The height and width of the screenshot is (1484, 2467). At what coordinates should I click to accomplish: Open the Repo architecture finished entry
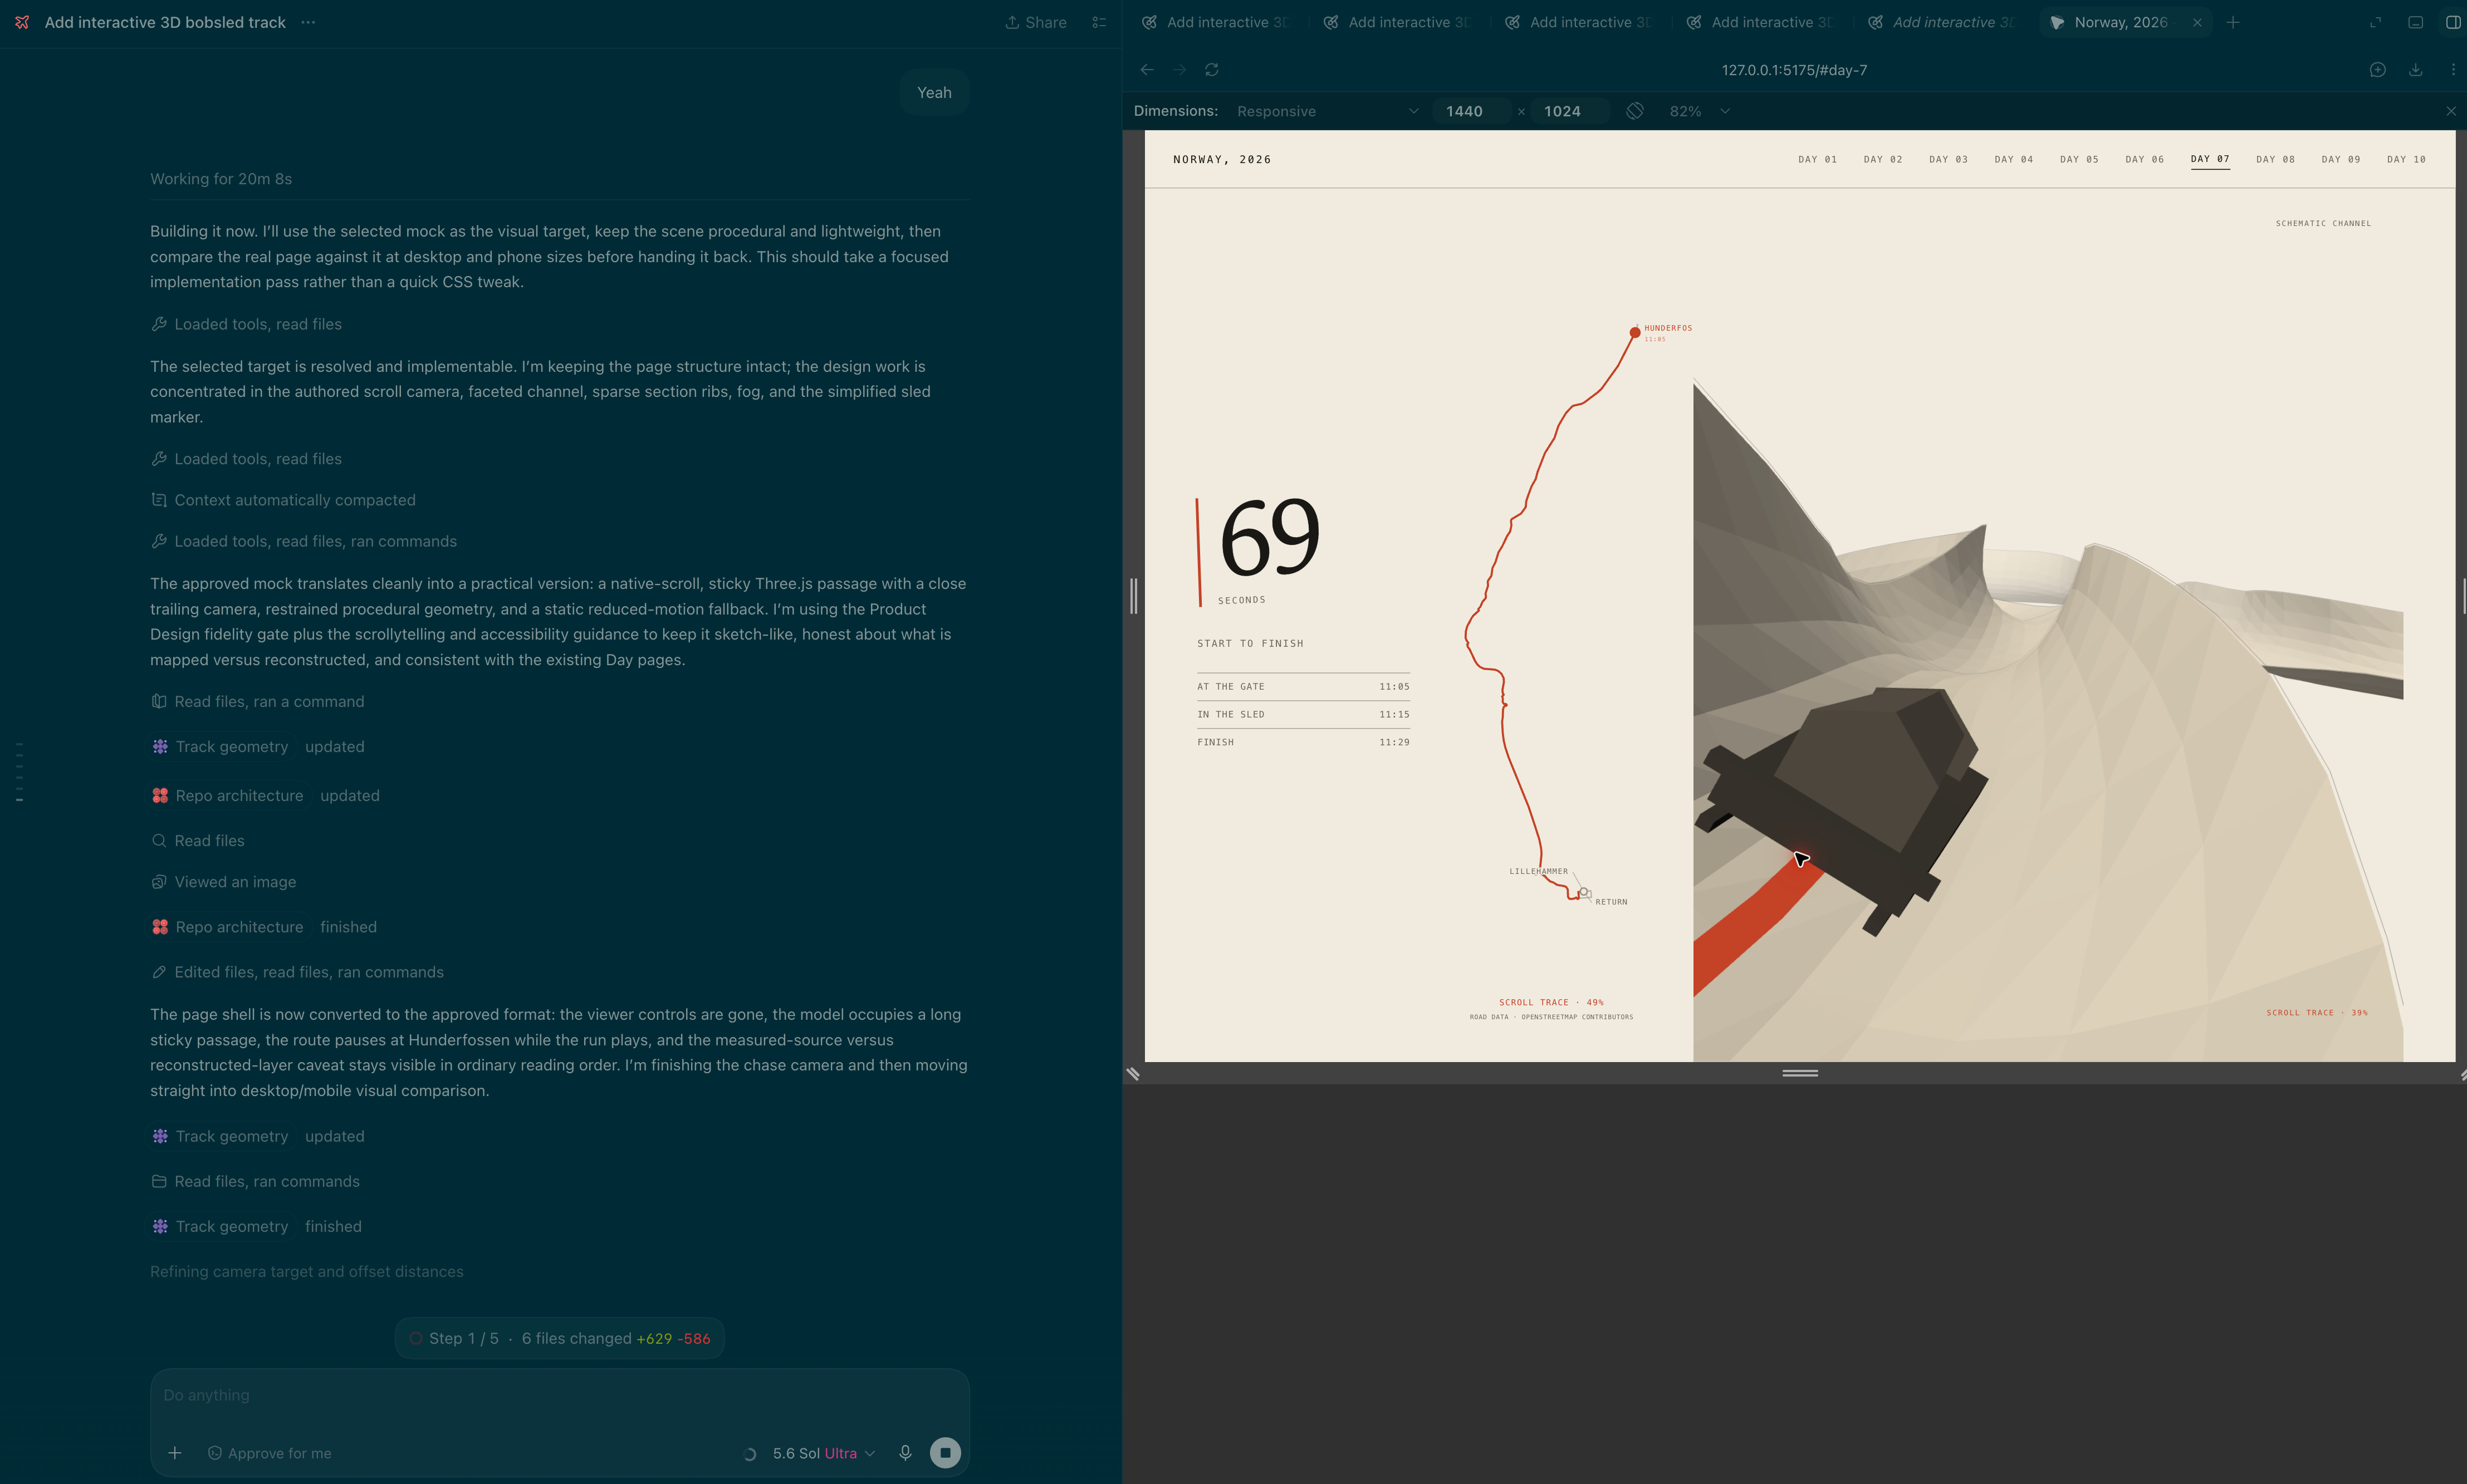click(264, 927)
